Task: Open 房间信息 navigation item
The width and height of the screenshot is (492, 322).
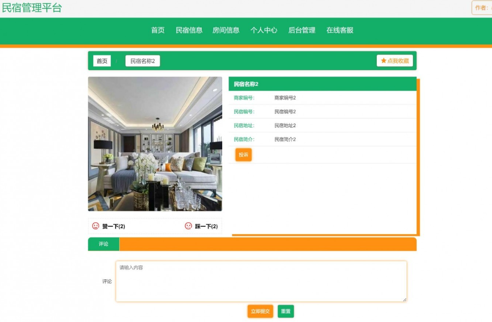Action: point(226,30)
